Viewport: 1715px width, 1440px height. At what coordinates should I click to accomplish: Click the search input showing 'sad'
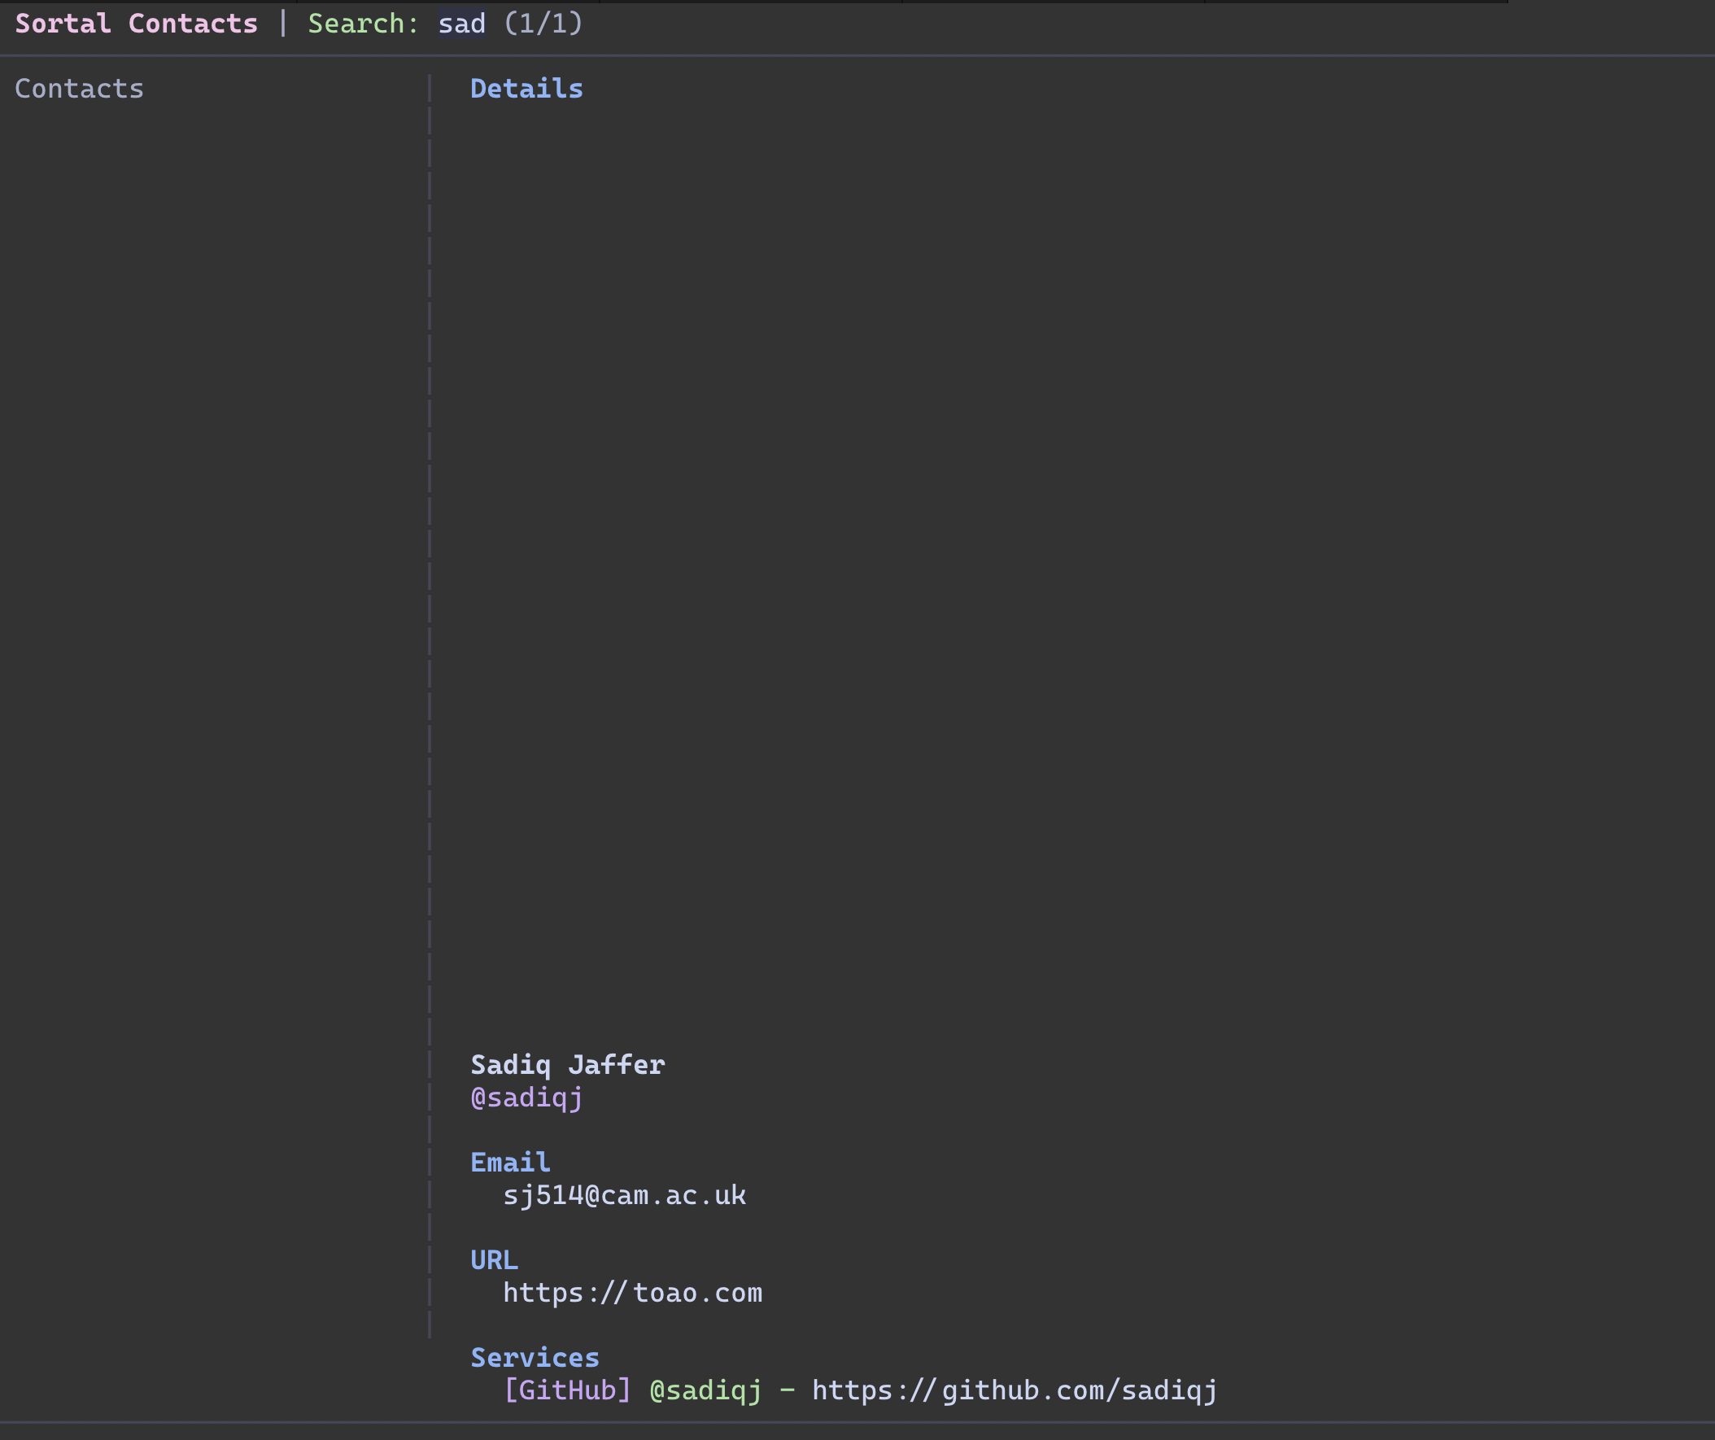[x=460, y=23]
